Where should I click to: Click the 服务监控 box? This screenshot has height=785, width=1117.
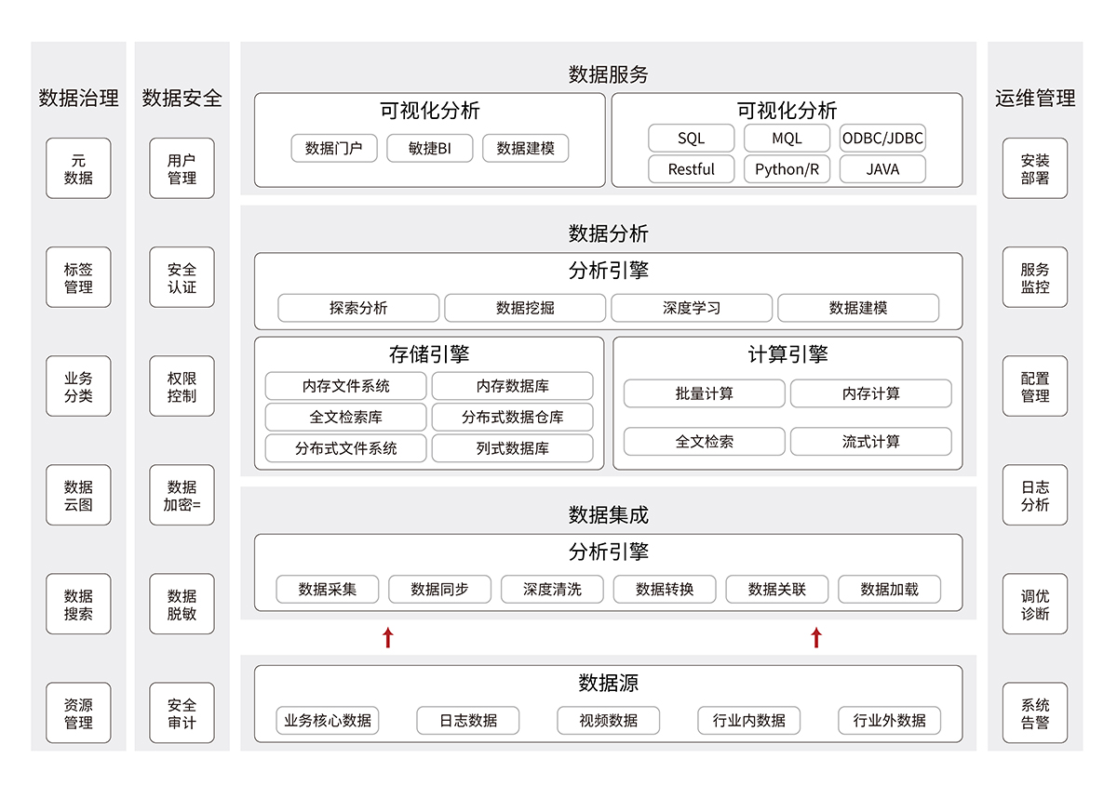pyautogui.click(x=1034, y=277)
